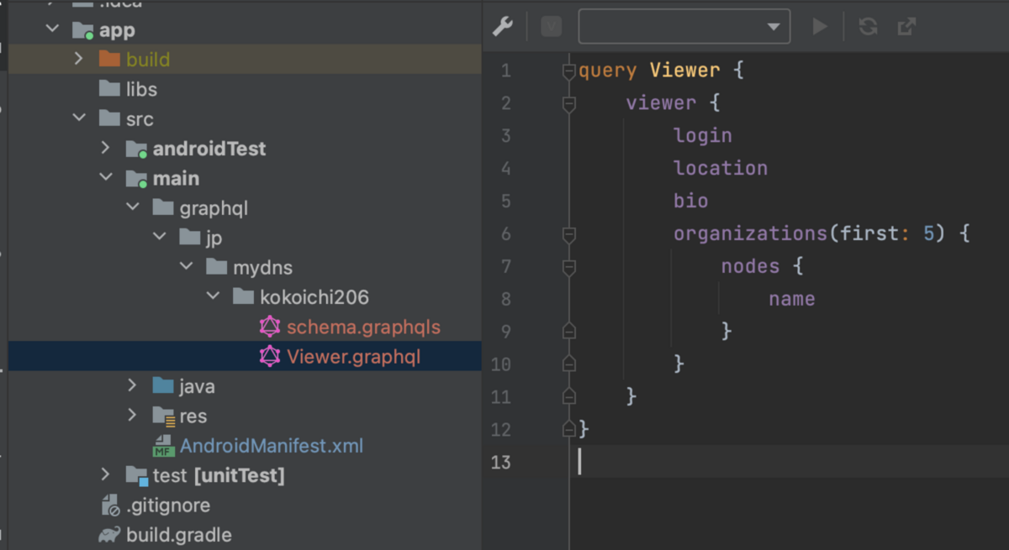Viewport: 1009px width, 550px height.
Task: Select the schema.graphqls file
Action: [x=362, y=327]
